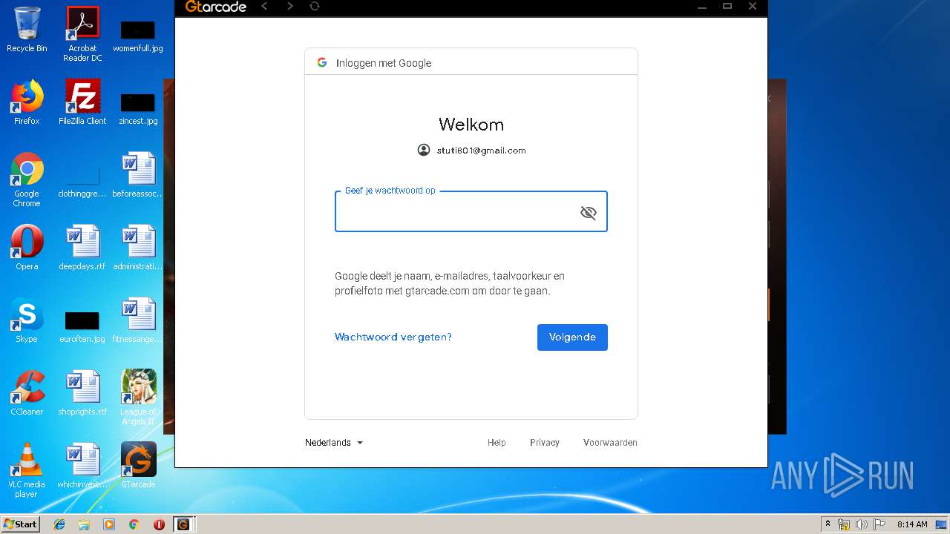Open the Skype desktop shortcut

[x=27, y=320]
